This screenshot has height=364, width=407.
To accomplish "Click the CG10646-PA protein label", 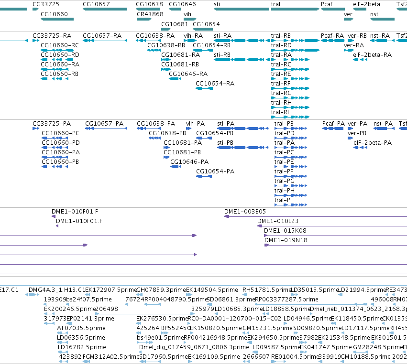I will coord(189,162).
